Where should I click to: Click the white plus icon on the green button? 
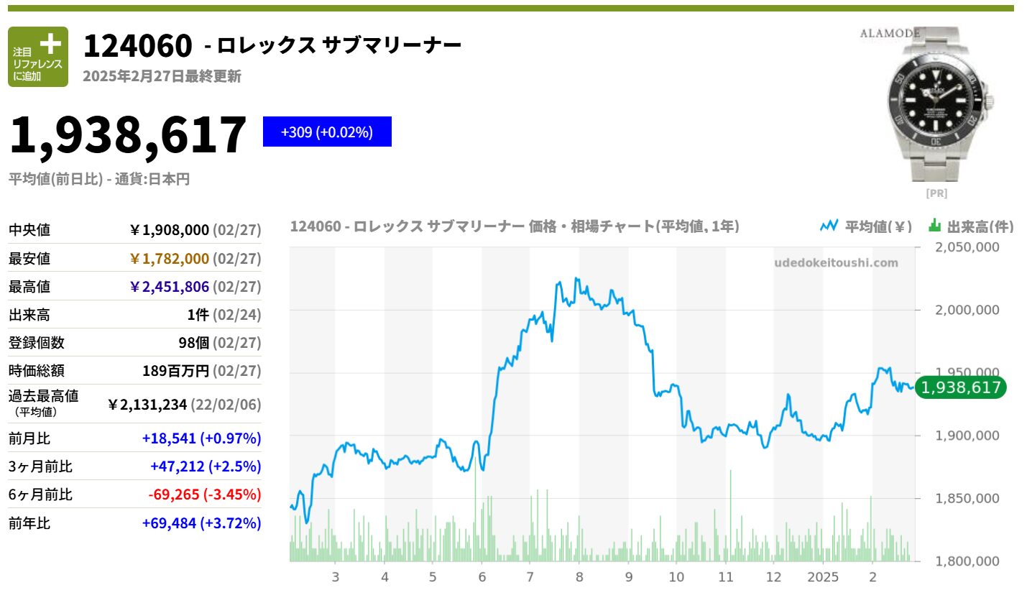coord(50,43)
